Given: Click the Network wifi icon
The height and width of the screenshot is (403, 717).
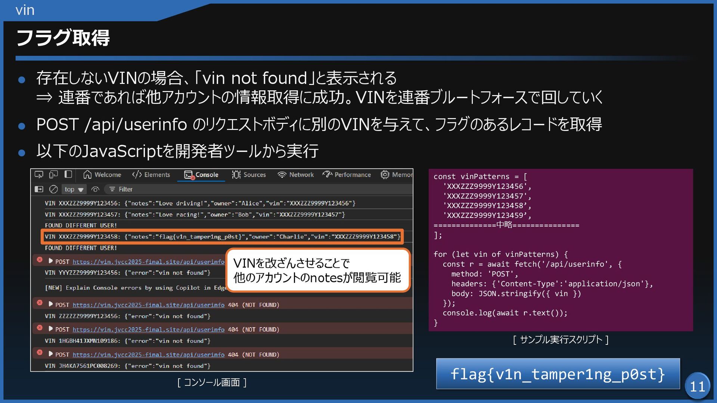Looking at the screenshot, I should [x=282, y=175].
